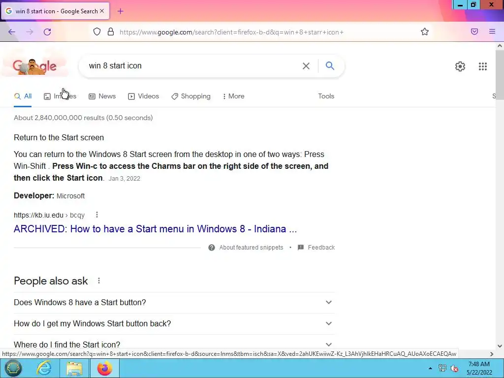The width and height of the screenshot is (504, 378).
Task: Open muted volume tray icon
Action: point(454,368)
